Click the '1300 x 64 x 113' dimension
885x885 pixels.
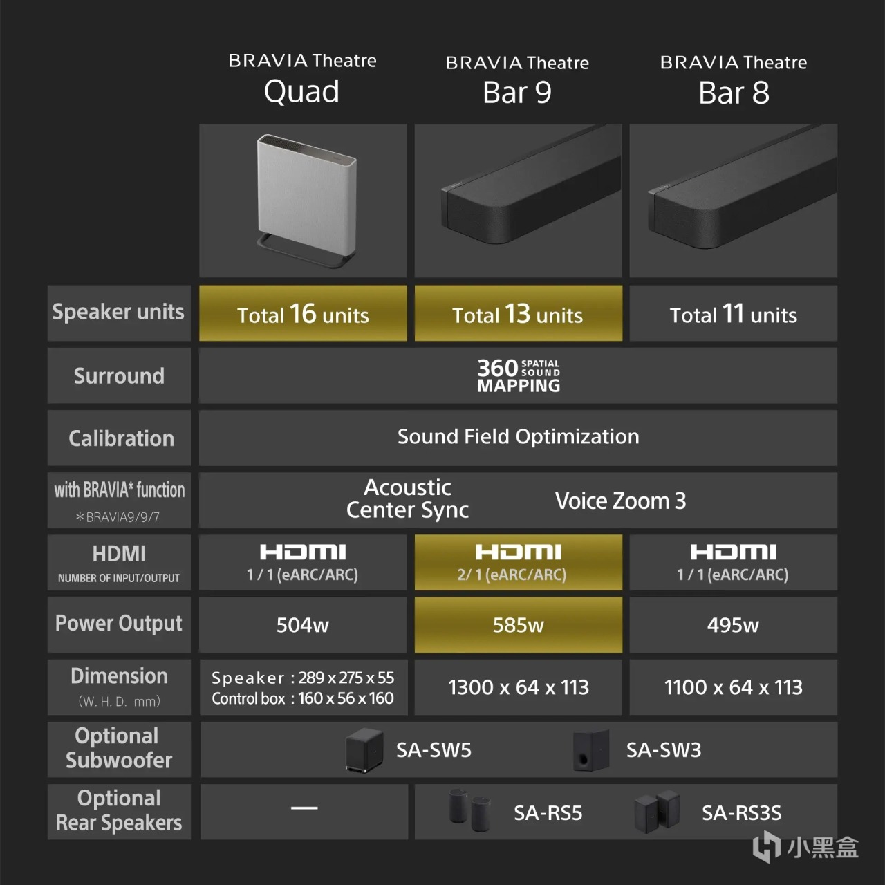pyautogui.click(x=519, y=687)
